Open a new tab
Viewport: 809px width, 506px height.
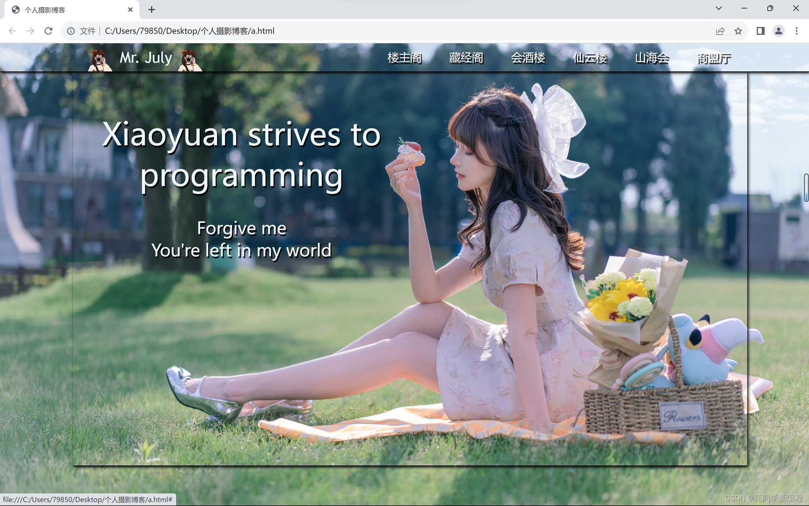152,10
